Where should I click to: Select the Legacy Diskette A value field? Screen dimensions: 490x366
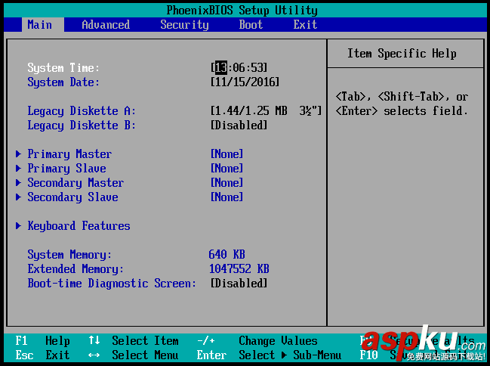click(x=266, y=111)
